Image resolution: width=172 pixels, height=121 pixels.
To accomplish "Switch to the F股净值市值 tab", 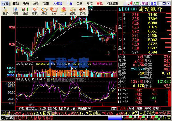I will pyautogui.click(x=67, y=108).
